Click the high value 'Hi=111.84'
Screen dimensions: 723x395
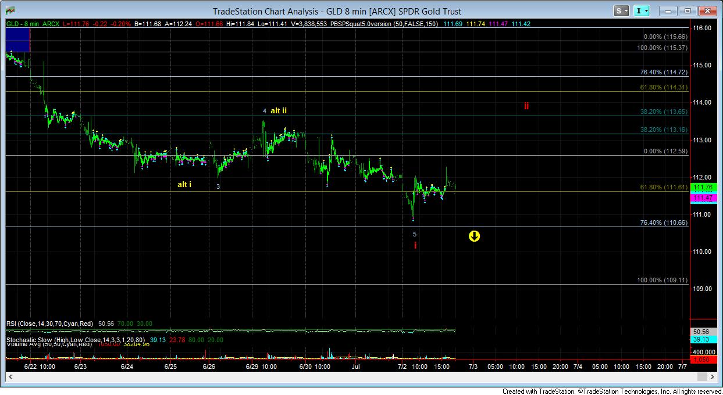coord(240,24)
